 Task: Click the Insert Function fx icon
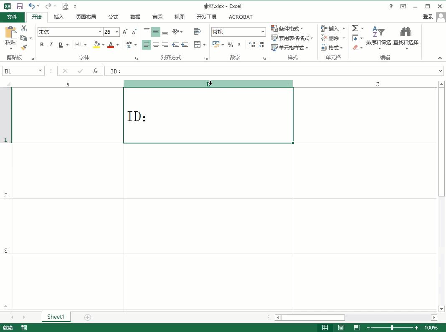pyautogui.click(x=95, y=71)
